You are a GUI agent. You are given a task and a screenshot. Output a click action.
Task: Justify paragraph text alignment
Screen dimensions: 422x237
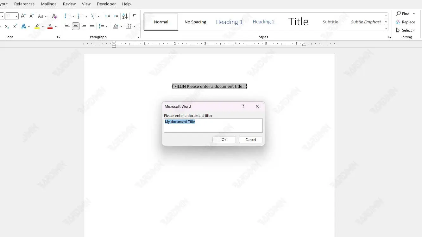(x=92, y=26)
